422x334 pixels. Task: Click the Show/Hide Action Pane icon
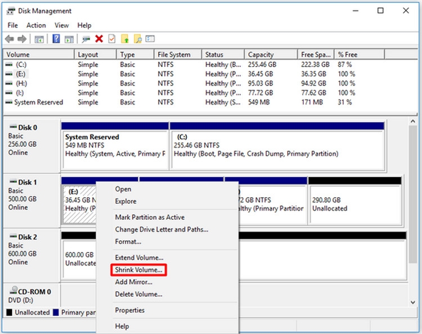[x=69, y=39]
